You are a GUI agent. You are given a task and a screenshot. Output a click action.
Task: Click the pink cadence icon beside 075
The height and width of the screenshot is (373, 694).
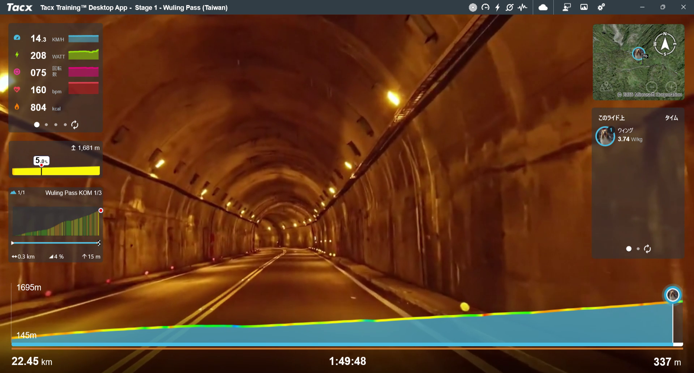(x=17, y=72)
